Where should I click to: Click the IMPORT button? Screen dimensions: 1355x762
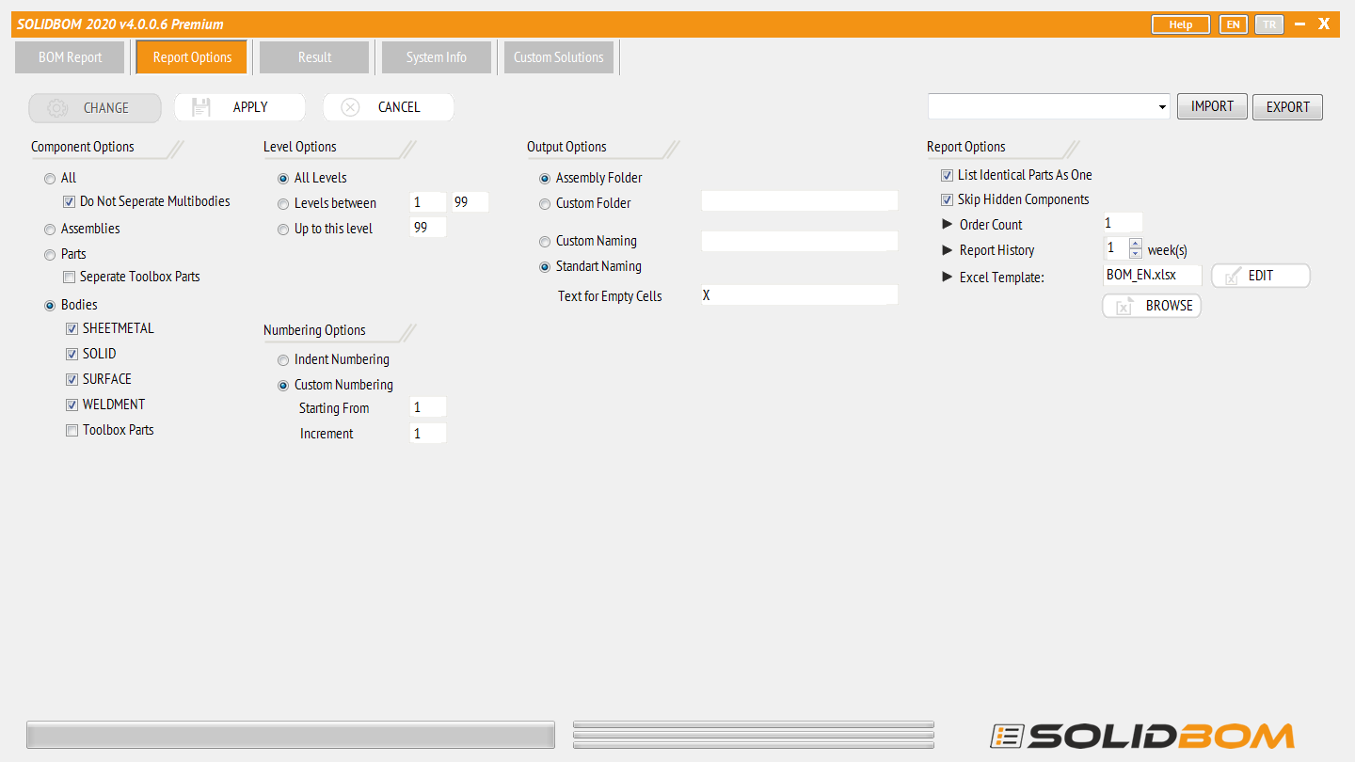coord(1212,106)
